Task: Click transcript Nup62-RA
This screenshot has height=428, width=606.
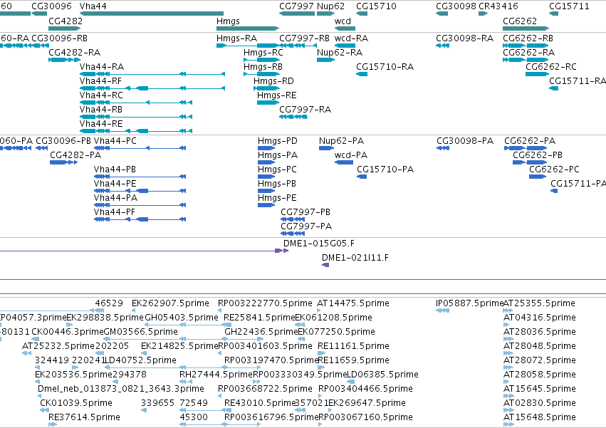Action: coord(326,60)
